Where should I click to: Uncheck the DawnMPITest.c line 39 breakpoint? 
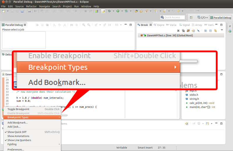pyautogui.click(x=142, y=35)
